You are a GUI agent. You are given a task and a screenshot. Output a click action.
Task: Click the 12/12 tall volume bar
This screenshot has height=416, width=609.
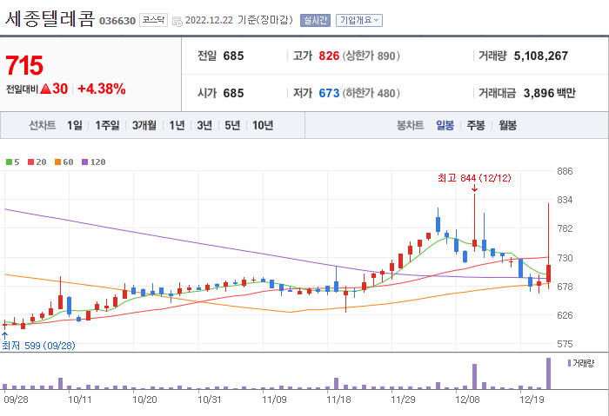pyautogui.click(x=474, y=376)
